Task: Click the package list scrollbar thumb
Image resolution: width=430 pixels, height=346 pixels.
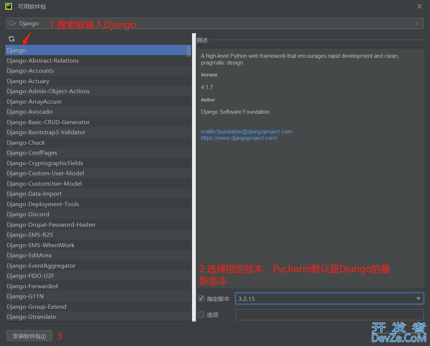Action: coord(189,51)
